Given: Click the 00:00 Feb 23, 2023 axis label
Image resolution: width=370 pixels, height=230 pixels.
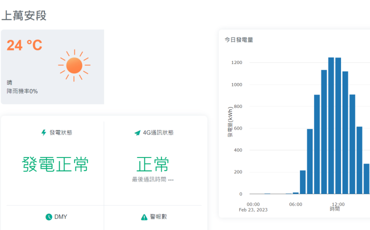Looking at the screenshot, I should coord(253,207).
